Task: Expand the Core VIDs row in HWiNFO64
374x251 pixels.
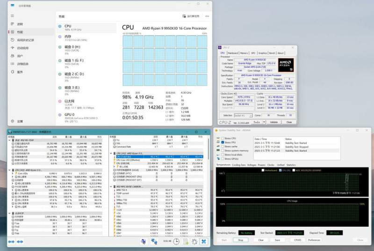Action: (13, 173)
